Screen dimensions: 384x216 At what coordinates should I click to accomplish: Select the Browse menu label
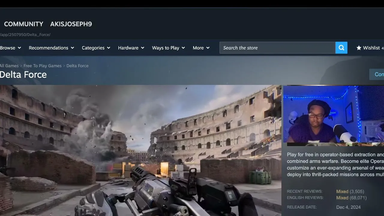point(7,48)
